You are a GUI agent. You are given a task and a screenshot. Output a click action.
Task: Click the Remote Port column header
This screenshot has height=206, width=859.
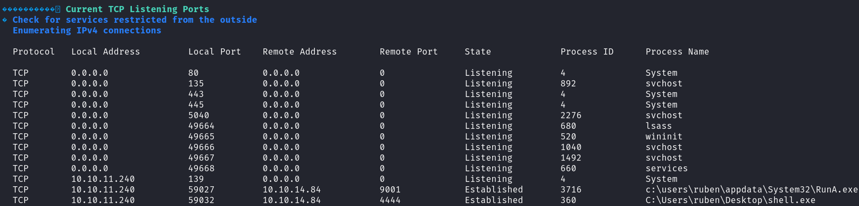[x=408, y=52]
